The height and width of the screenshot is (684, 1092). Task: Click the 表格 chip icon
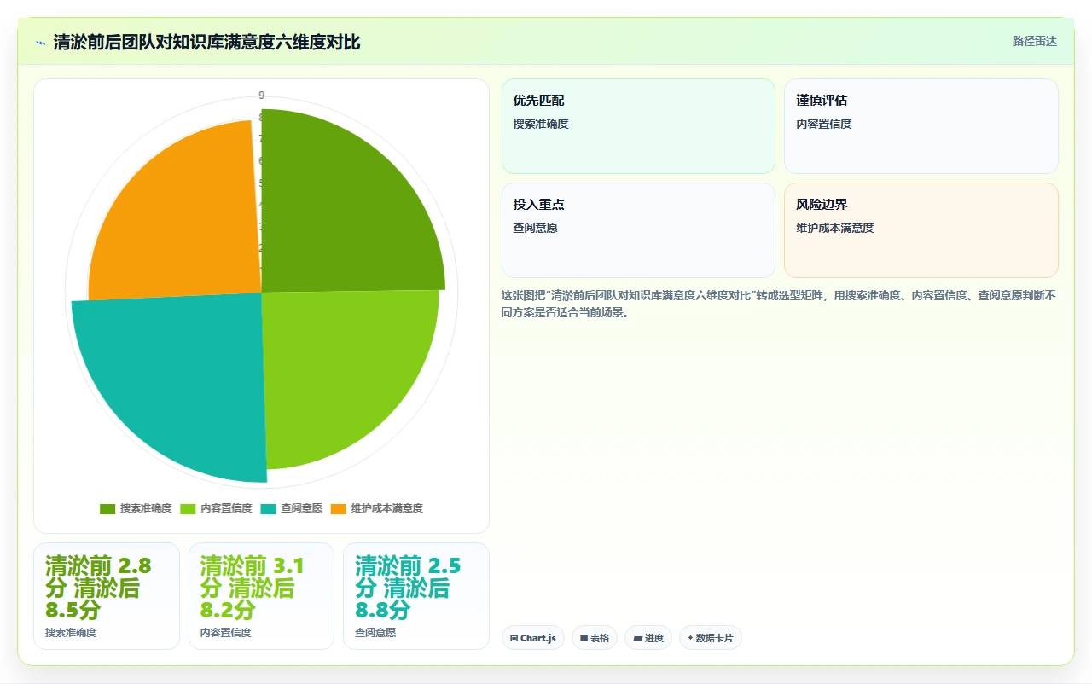point(584,638)
